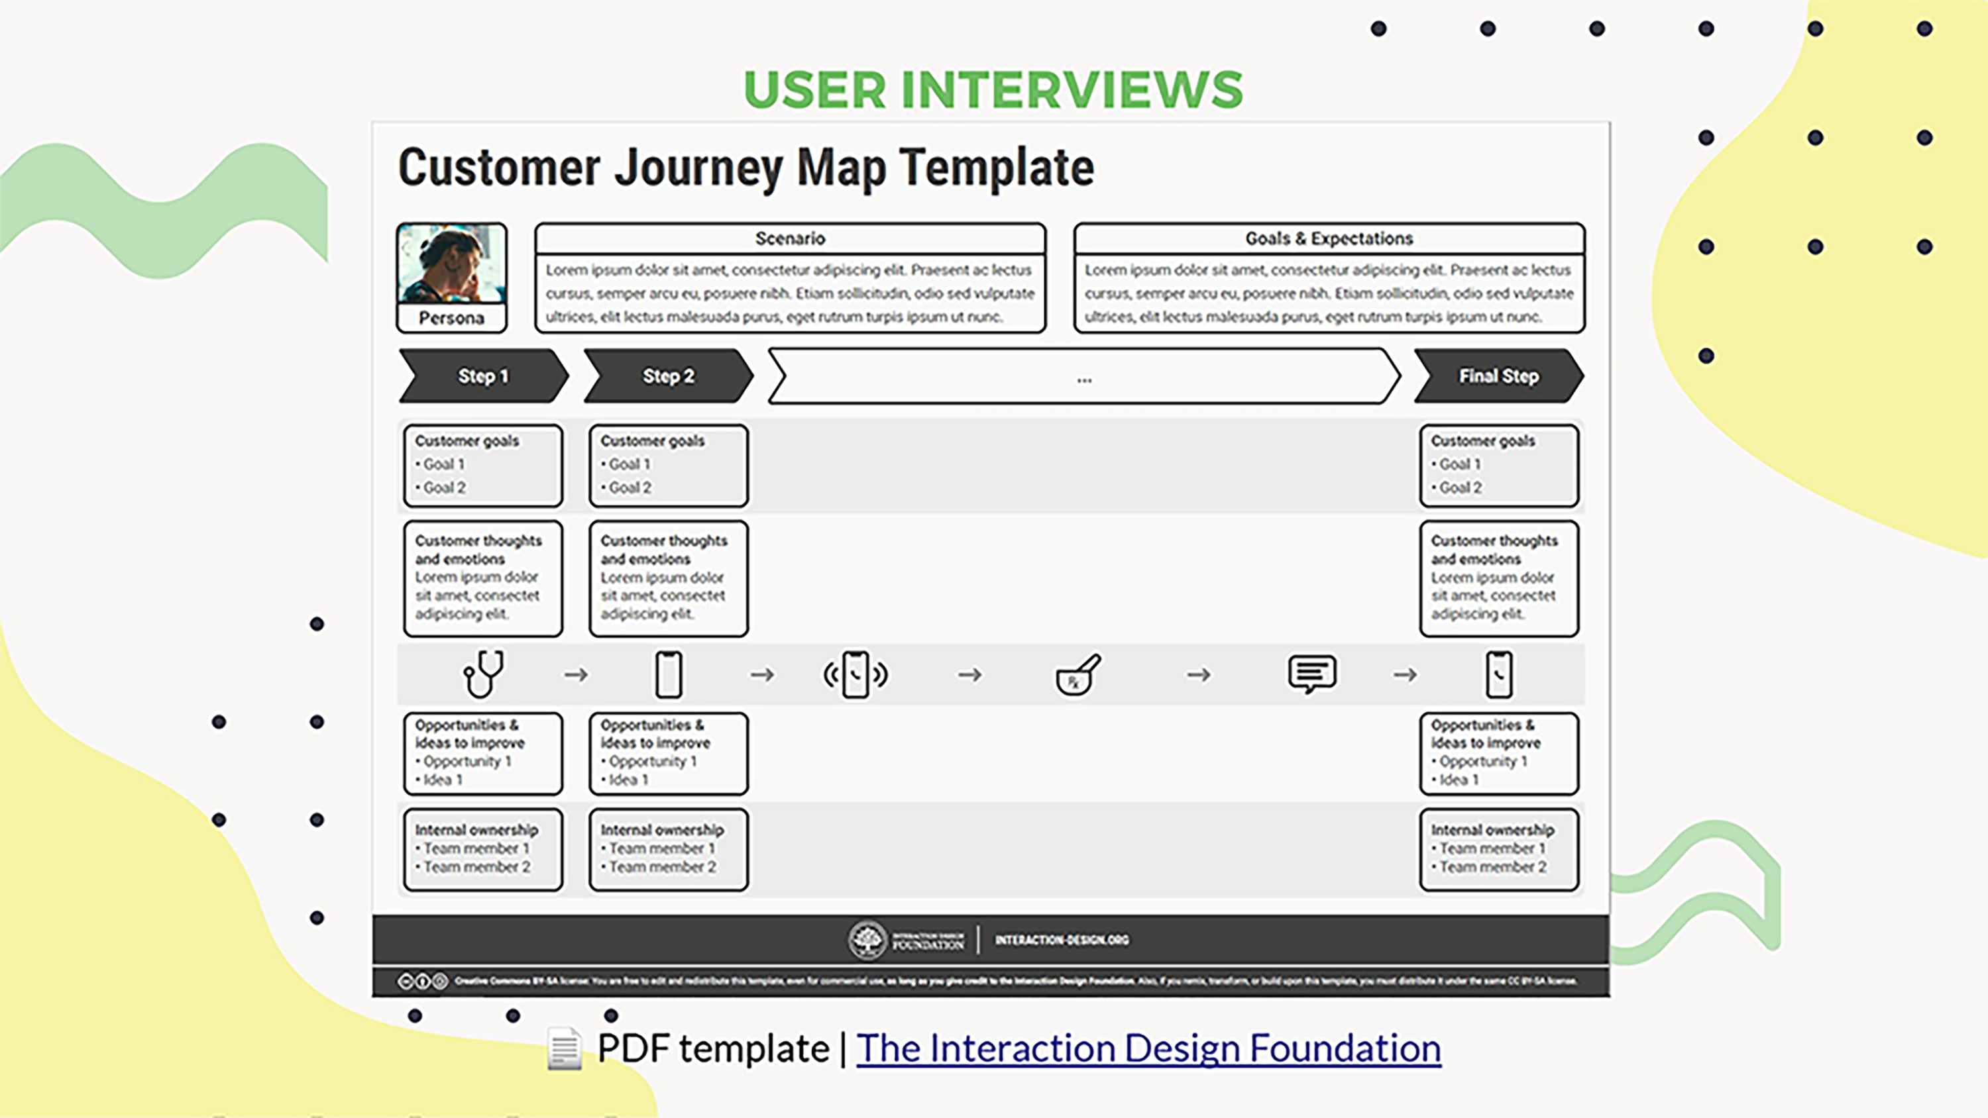Viewport: 1988px width, 1118px height.
Task: Click Step 1 Customer goals box
Action: (x=483, y=465)
